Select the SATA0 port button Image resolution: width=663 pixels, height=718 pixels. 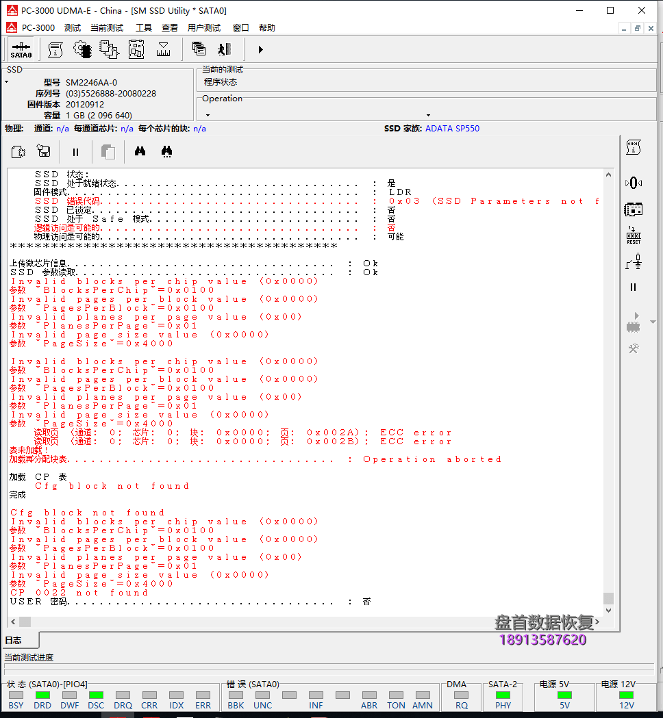click(21, 49)
